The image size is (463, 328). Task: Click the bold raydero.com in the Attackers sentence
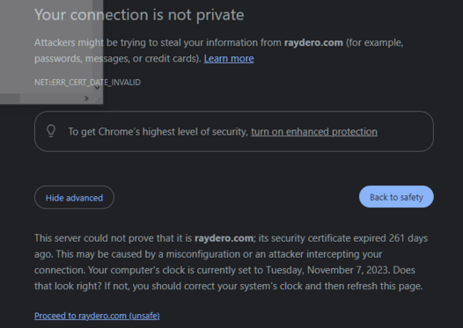(x=313, y=43)
